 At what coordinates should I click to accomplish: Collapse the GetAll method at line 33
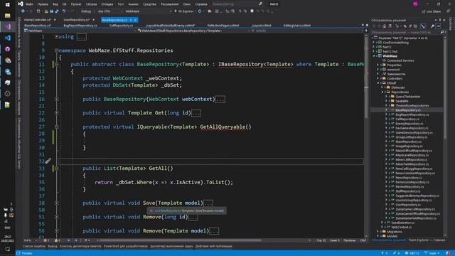(57, 168)
